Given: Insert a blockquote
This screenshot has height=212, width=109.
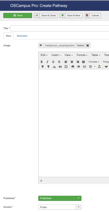Looking at the screenshot, I should point(60,66).
